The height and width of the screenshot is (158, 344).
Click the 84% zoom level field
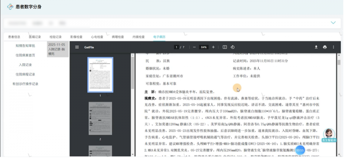pyautogui.click(x=204, y=47)
